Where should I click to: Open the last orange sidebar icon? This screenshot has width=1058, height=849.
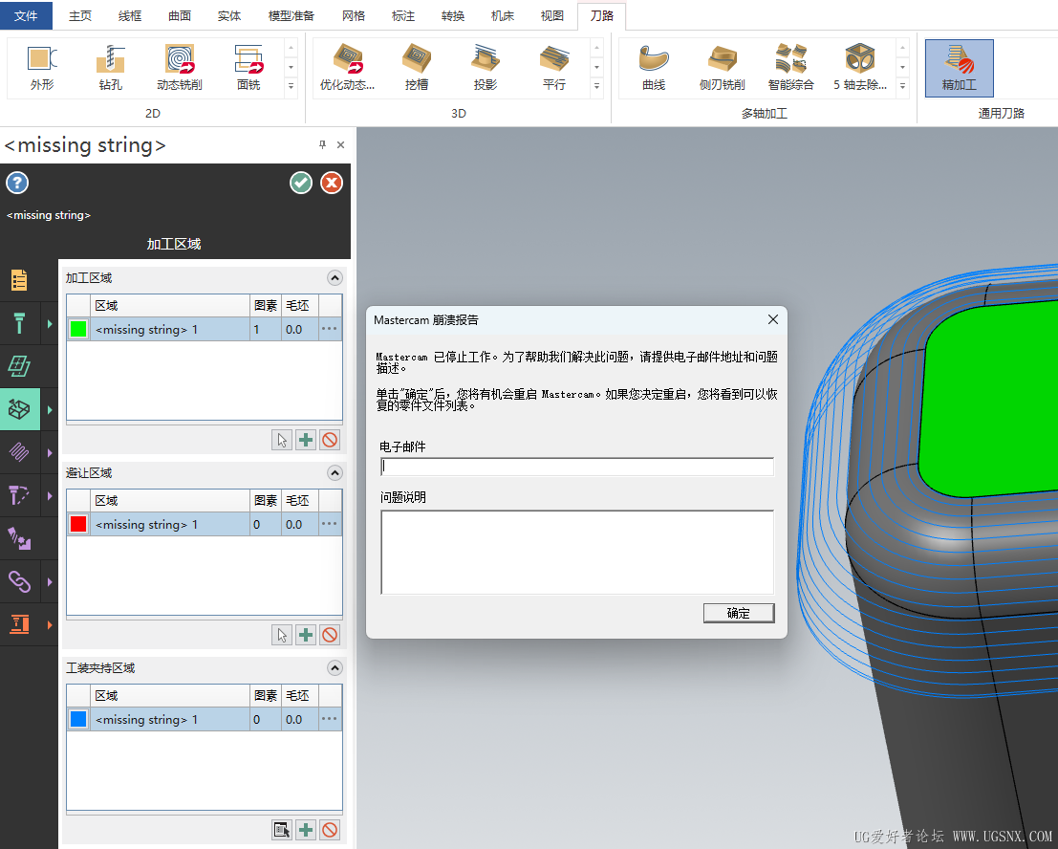click(19, 624)
